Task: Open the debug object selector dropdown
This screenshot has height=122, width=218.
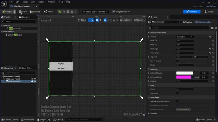Action: [95, 12]
